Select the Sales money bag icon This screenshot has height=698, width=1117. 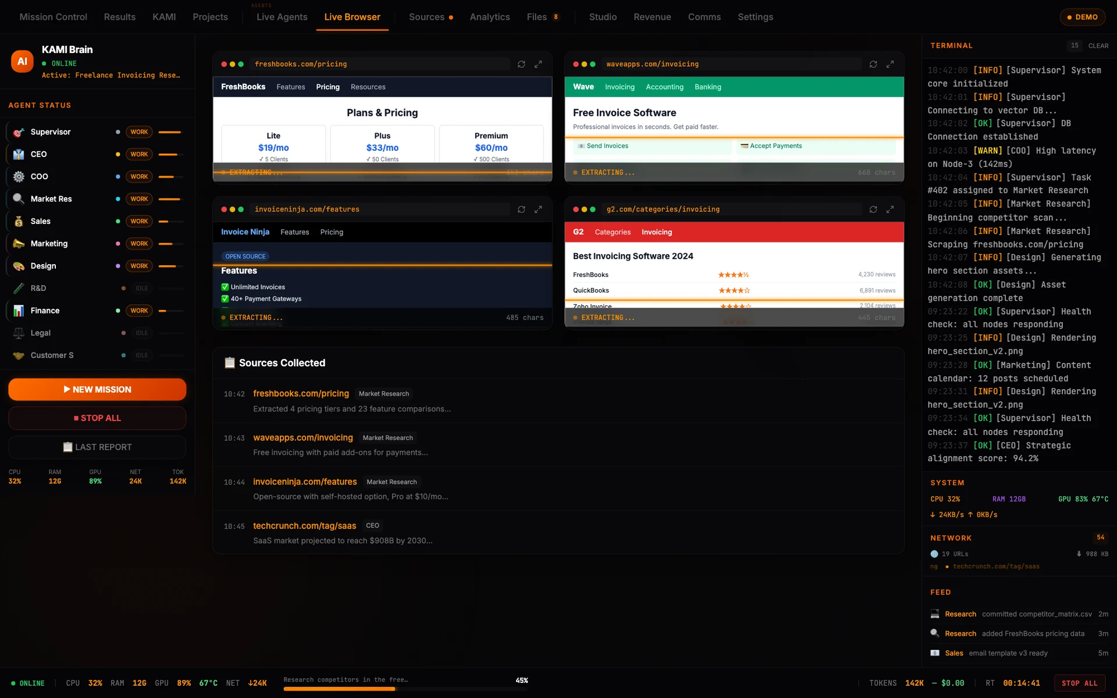(x=19, y=221)
